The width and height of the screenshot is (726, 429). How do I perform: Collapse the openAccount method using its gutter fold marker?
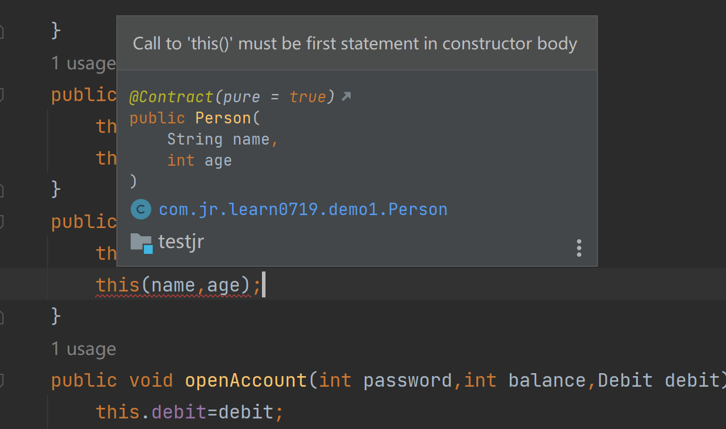click(2, 380)
